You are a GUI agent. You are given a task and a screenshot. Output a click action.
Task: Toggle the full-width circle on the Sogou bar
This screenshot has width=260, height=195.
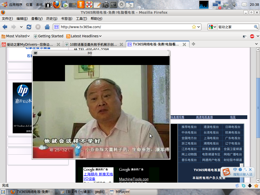tap(240, 169)
